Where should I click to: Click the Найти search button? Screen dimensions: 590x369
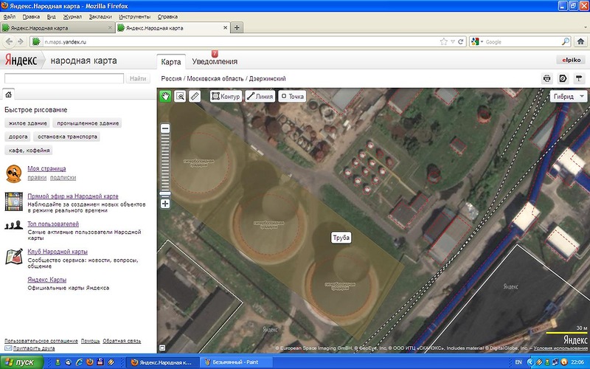click(138, 78)
